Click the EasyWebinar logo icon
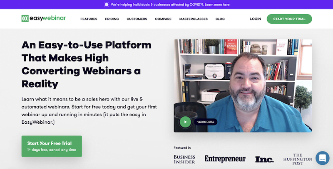 pos(25,18)
